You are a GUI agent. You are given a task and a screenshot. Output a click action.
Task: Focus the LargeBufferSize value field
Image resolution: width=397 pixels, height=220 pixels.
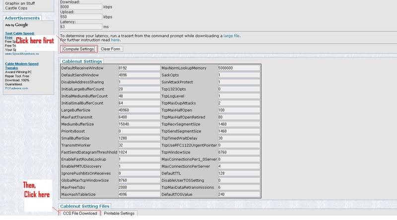click(138, 110)
